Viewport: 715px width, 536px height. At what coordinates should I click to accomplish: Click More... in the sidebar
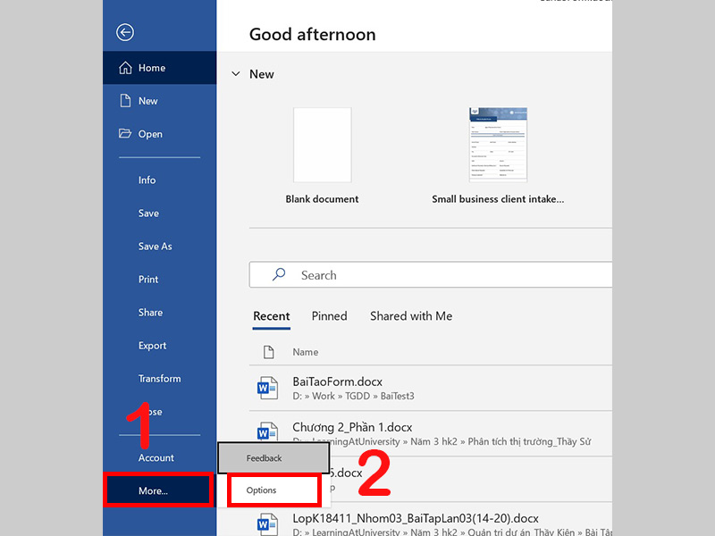[x=158, y=490]
